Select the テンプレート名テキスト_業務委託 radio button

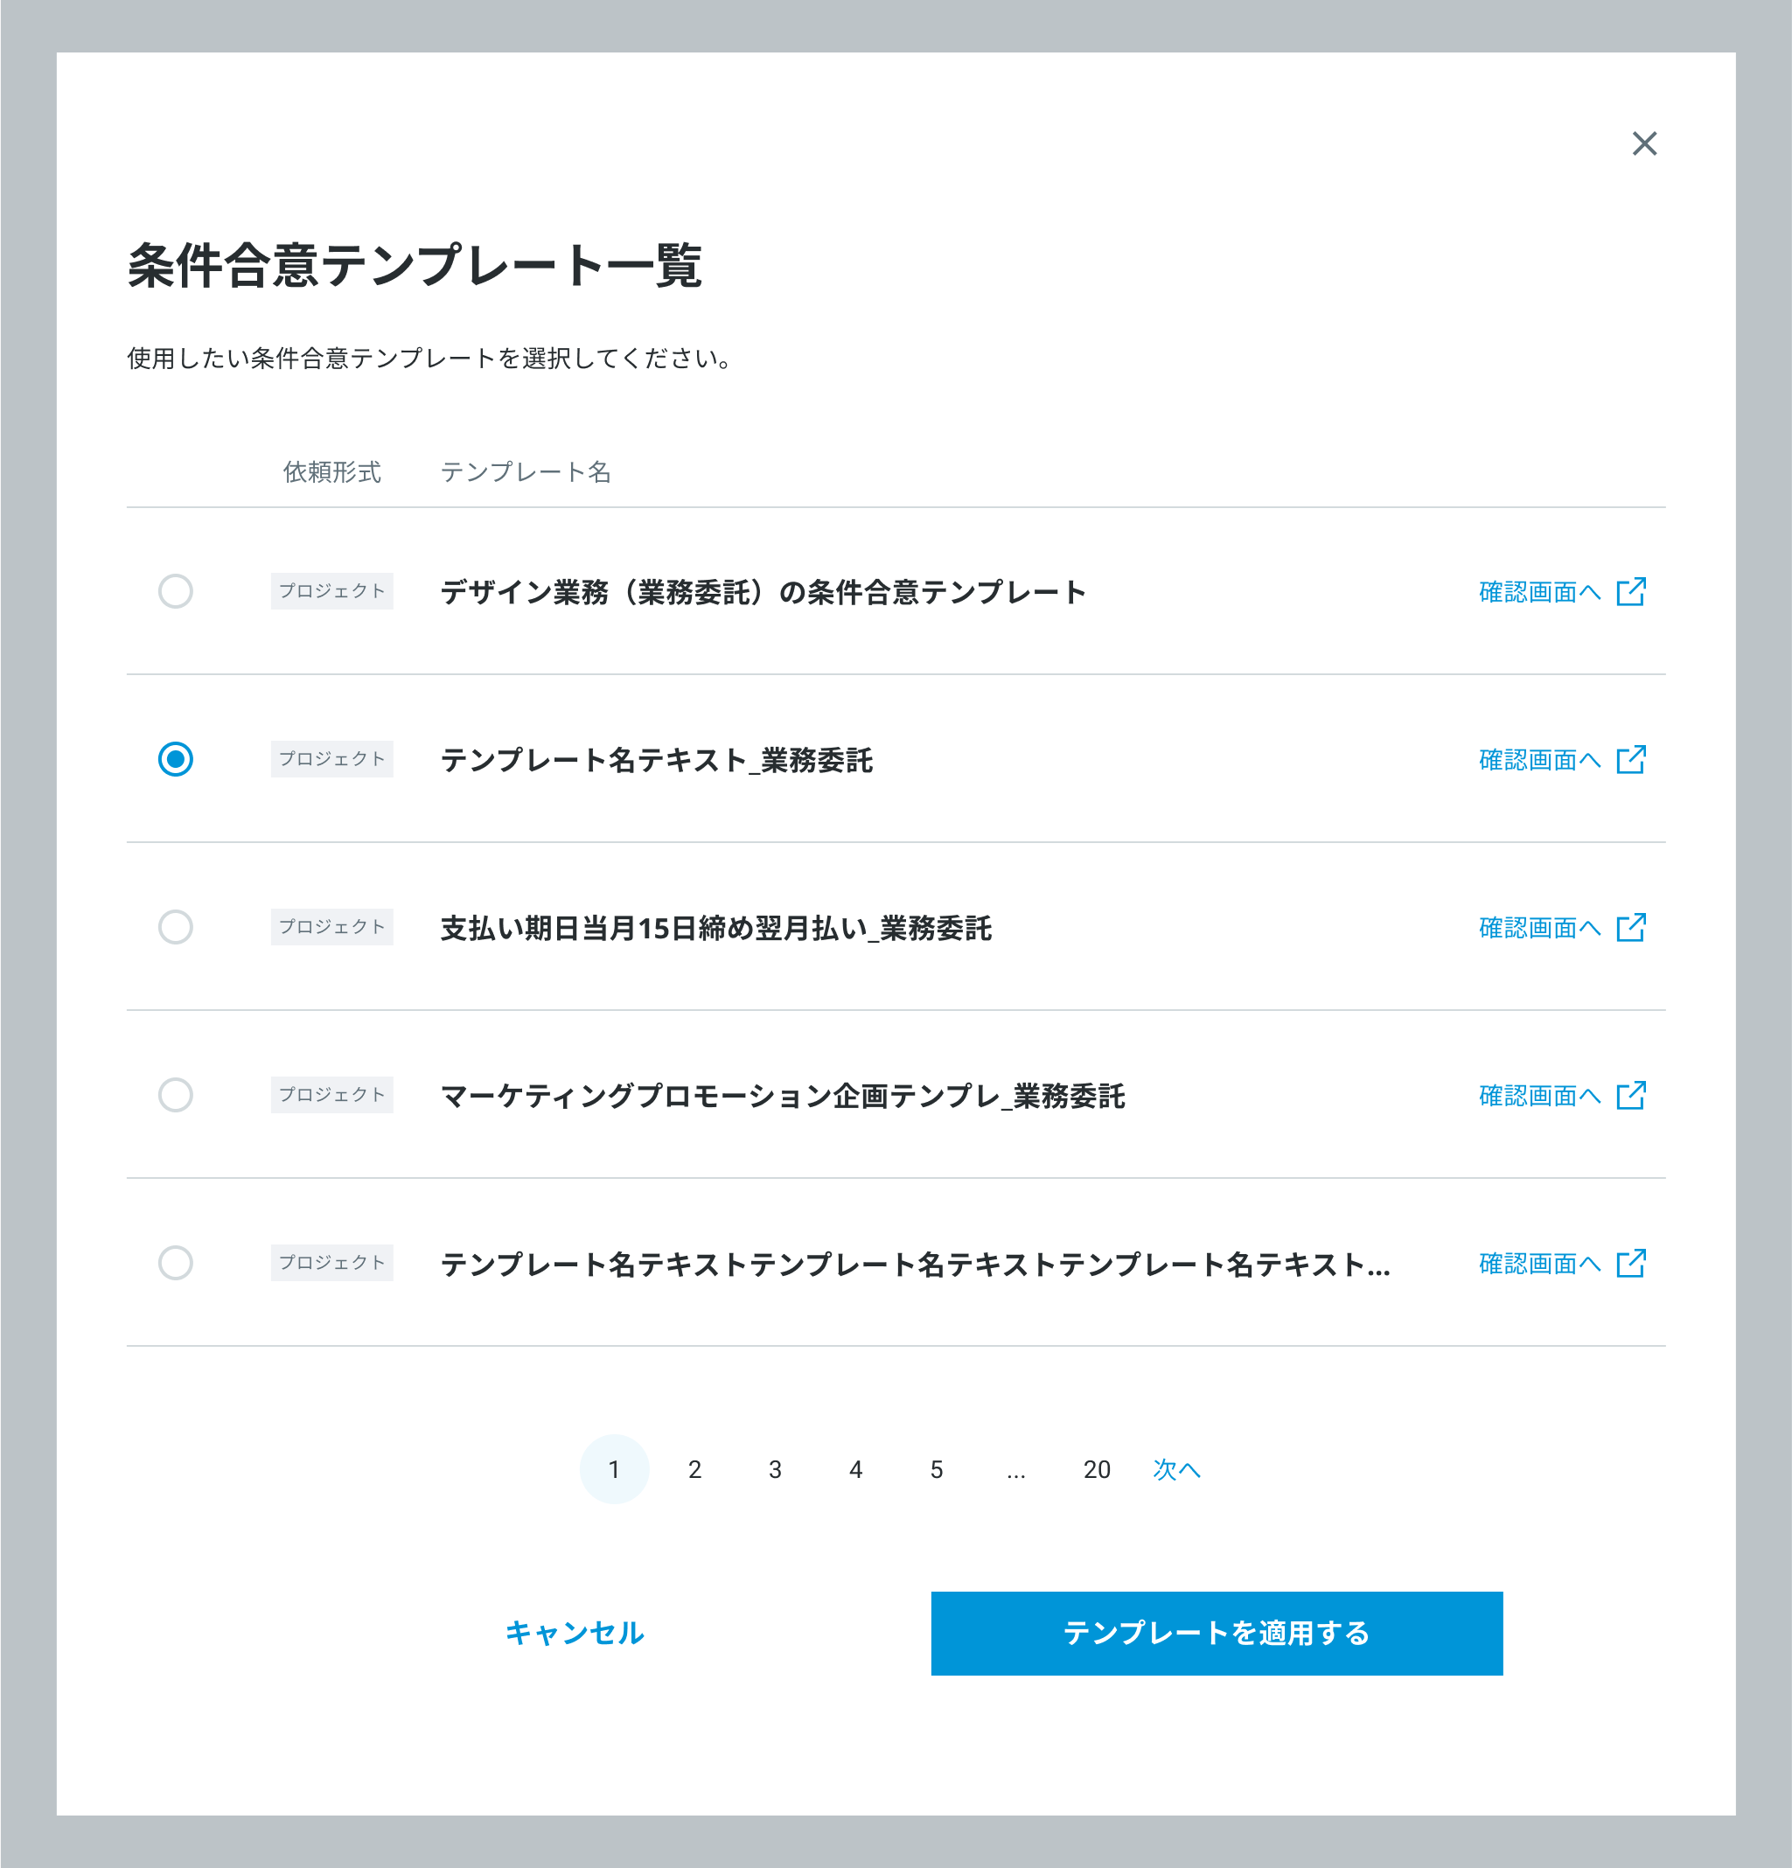coord(176,760)
